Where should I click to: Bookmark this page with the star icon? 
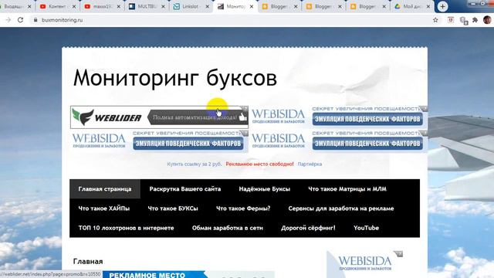tap(435, 20)
